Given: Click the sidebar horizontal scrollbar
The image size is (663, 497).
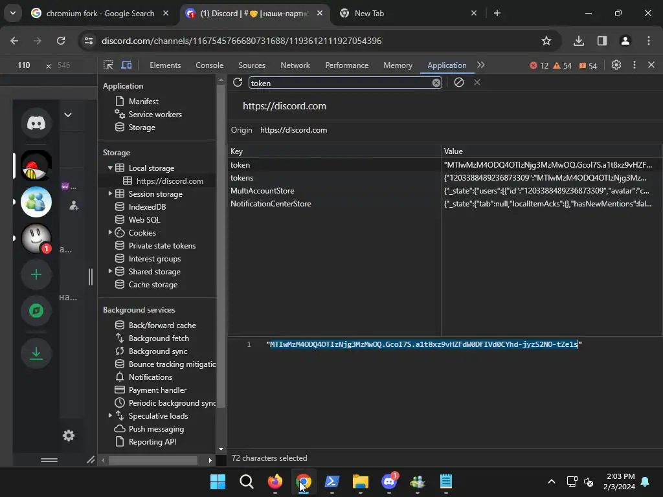Looking at the screenshot, I should (153, 460).
